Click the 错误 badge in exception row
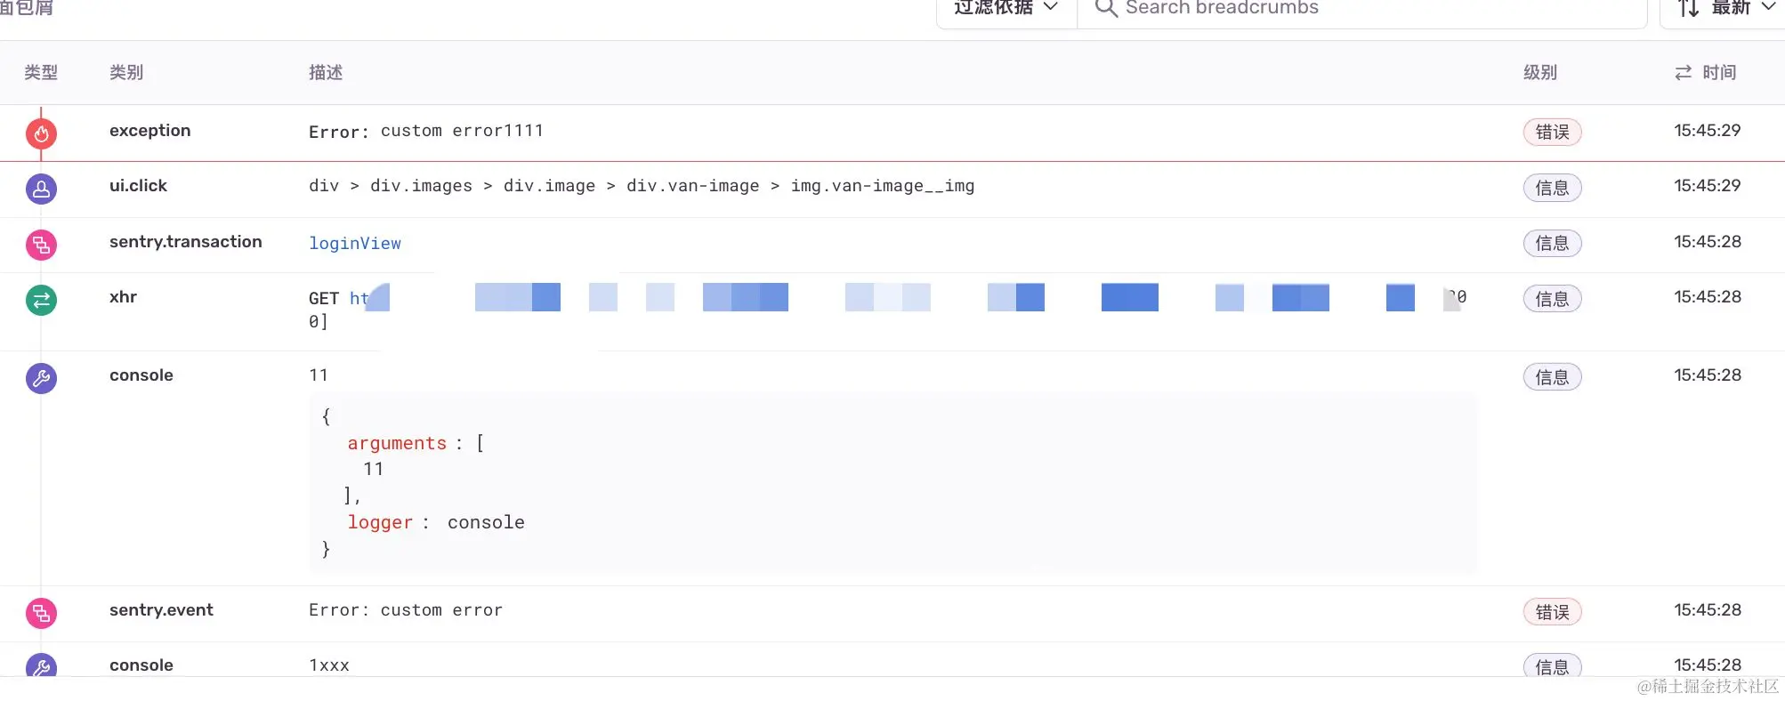Screen dimensions: 1785x701 [1552, 132]
